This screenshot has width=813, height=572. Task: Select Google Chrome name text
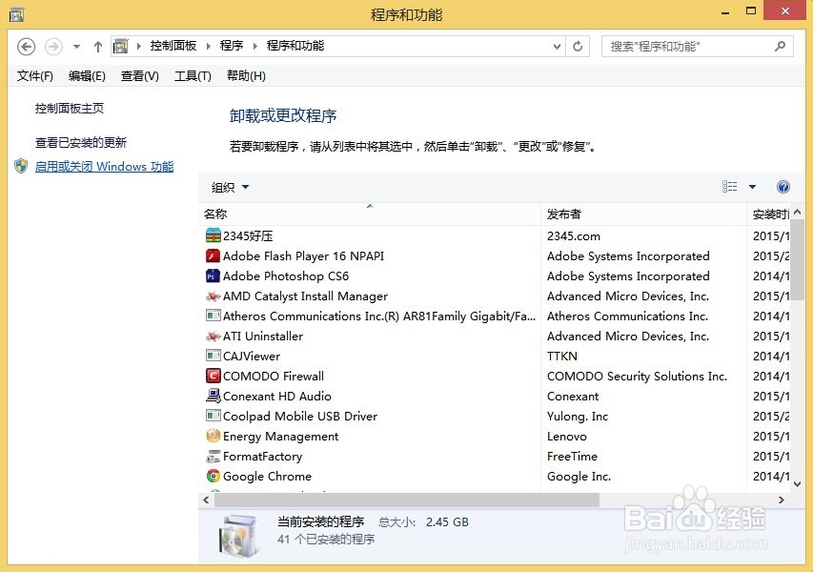[x=267, y=476]
